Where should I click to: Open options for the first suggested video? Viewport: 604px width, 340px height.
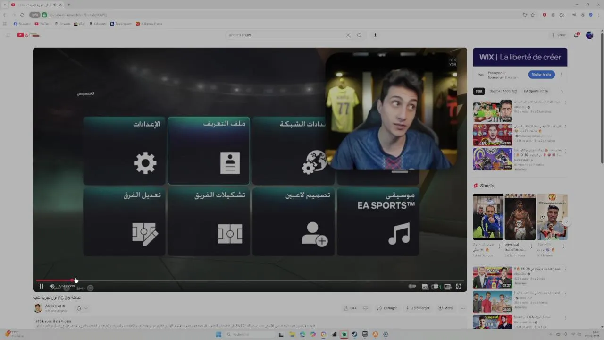click(565, 102)
